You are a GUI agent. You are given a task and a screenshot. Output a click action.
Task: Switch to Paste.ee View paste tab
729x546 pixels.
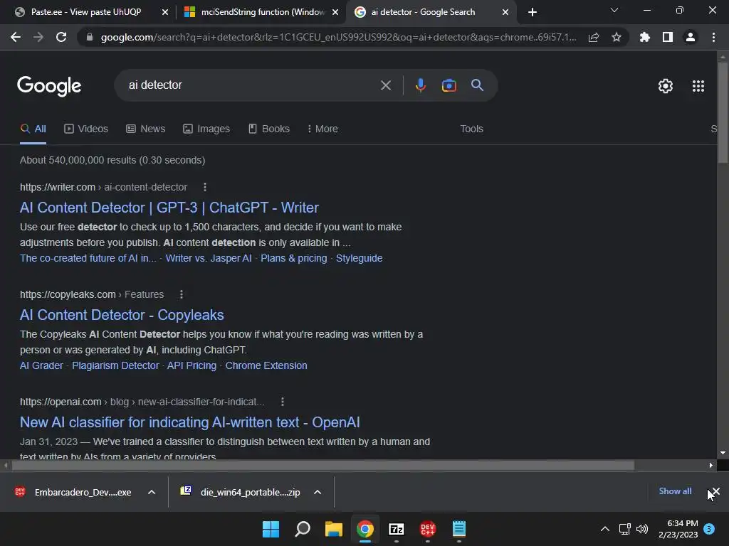coord(86,12)
